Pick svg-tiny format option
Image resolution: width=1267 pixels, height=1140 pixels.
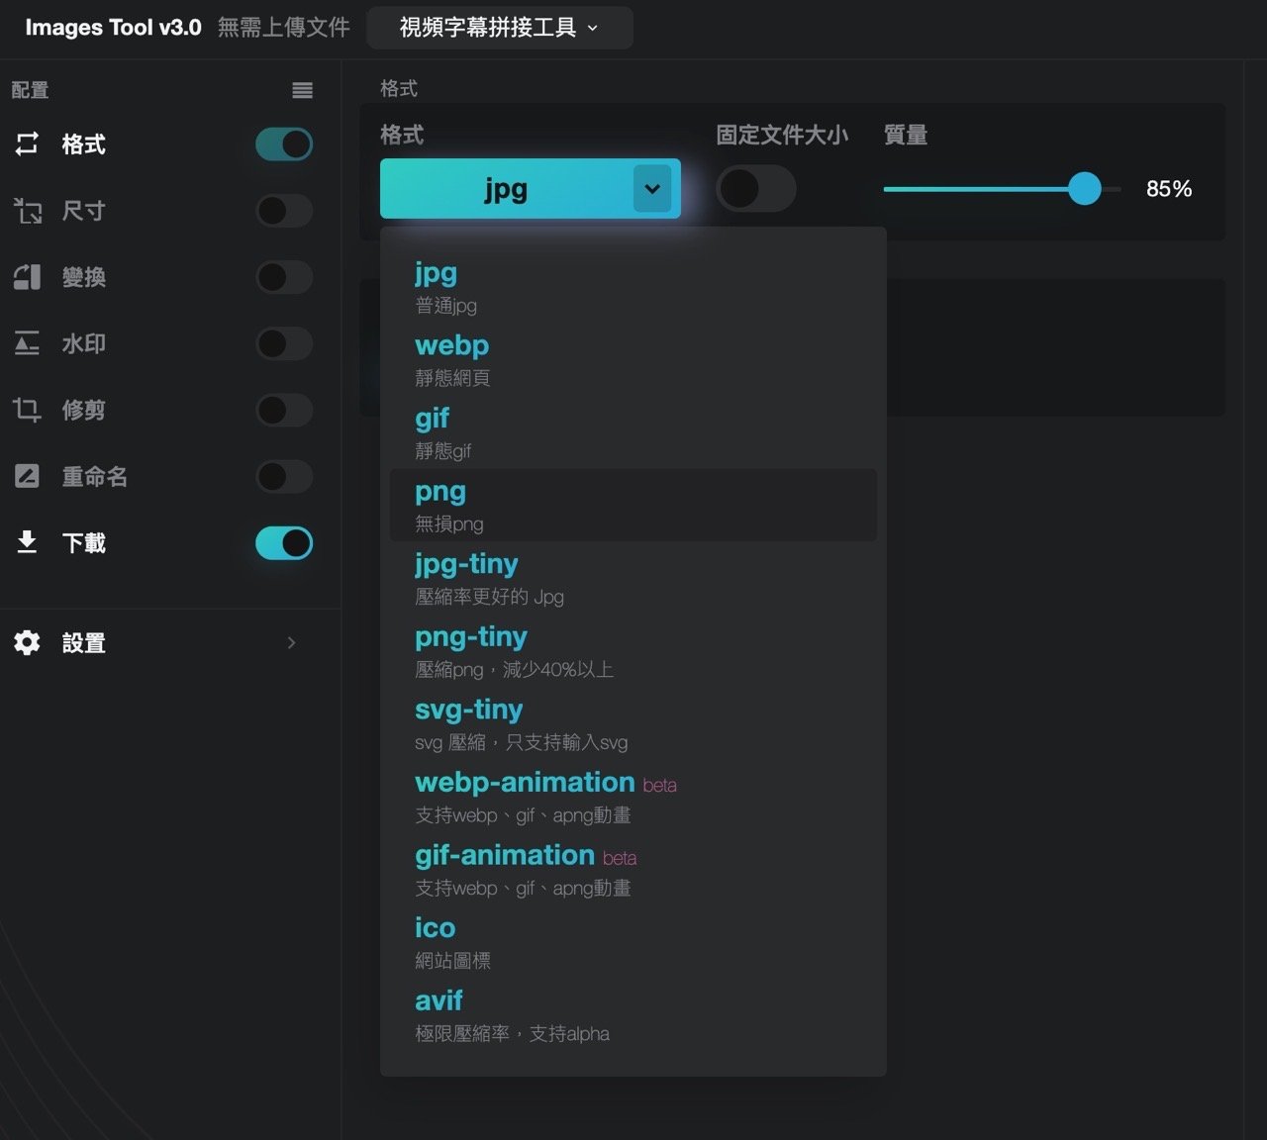633,723
